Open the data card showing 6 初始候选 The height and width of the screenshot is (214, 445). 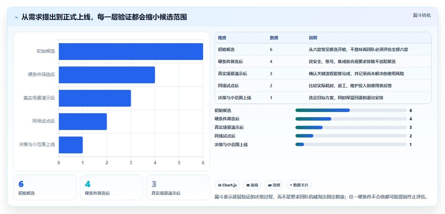coord(45,187)
